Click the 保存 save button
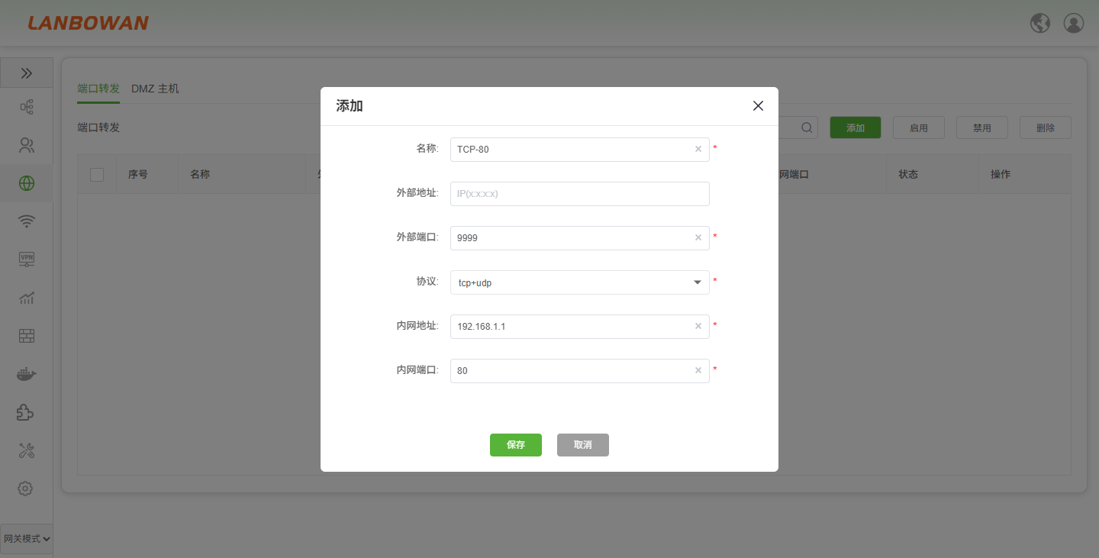 (x=516, y=445)
